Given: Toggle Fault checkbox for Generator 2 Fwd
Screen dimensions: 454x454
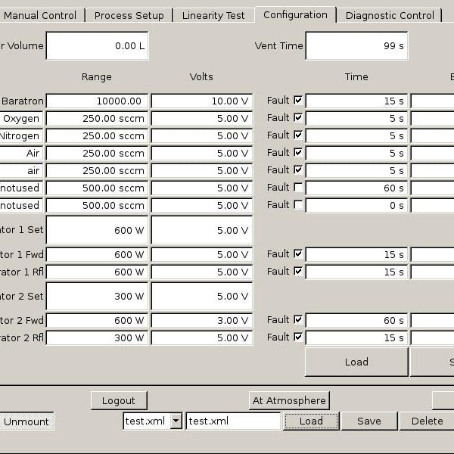Looking at the screenshot, I should pyautogui.click(x=298, y=319).
